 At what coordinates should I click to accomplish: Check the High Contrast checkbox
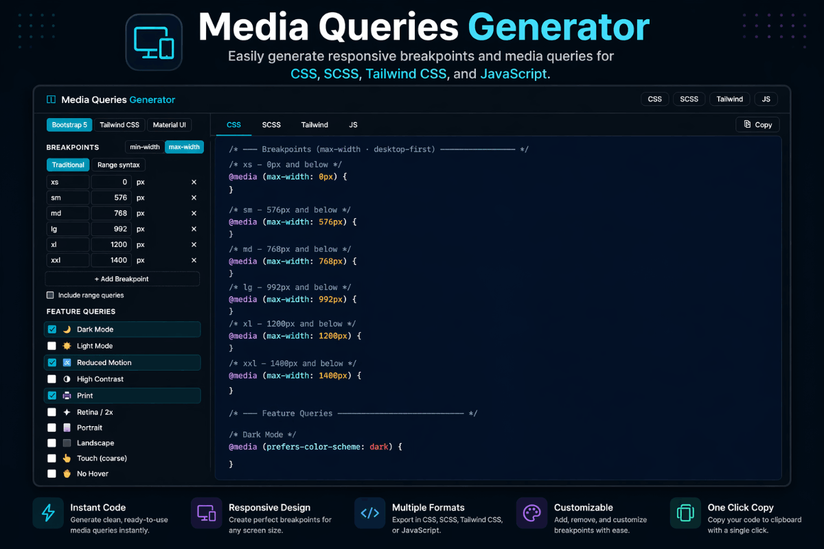pos(51,379)
